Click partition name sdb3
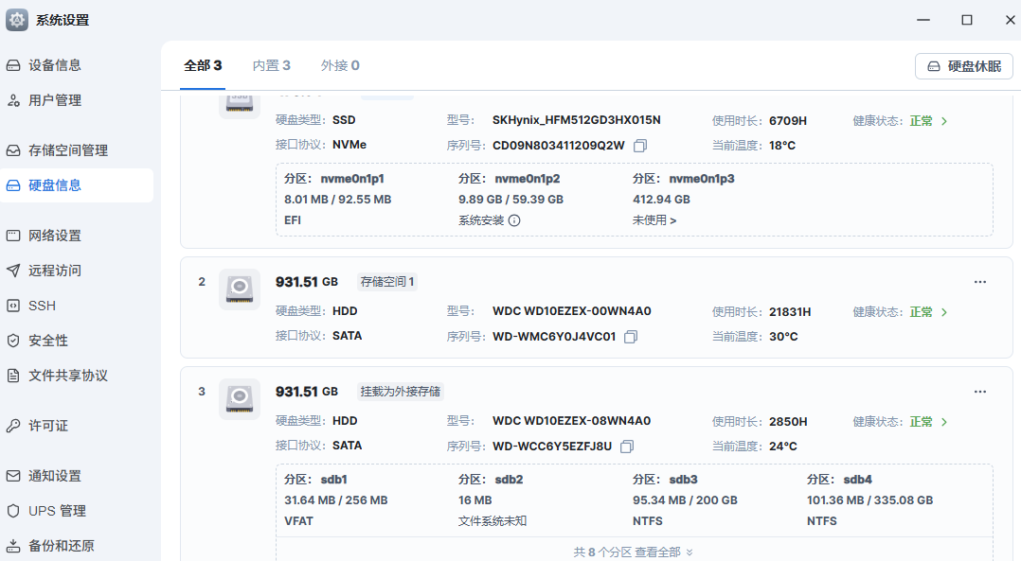This screenshot has width=1021, height=561. point(684,480)
